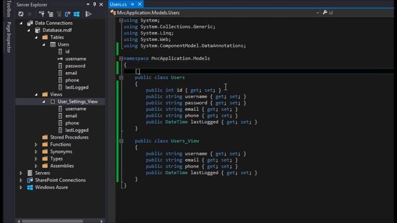This screenshot has width=397, height=223.
Task: Click the Views folder icon
Action: [45, 94]
